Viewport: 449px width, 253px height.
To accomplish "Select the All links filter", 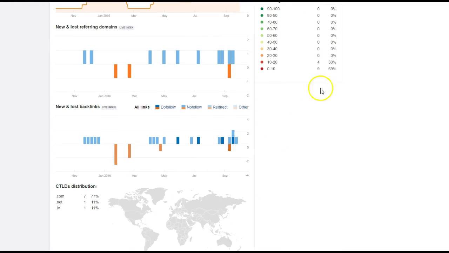I will [x=142, y=107].
